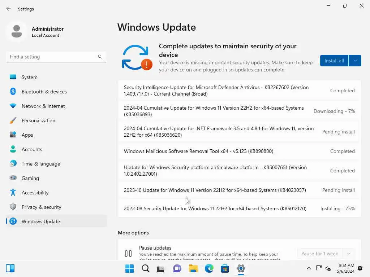Click the network status tray icon
Image resolution: width=370 pixels, height=277 pixels.
(x=319, y=268)
